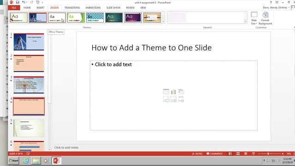The width and height of the screenshot is (295, 166).
Task: Click slide pane scrollbar's down arrow
Action: [49, 150]
